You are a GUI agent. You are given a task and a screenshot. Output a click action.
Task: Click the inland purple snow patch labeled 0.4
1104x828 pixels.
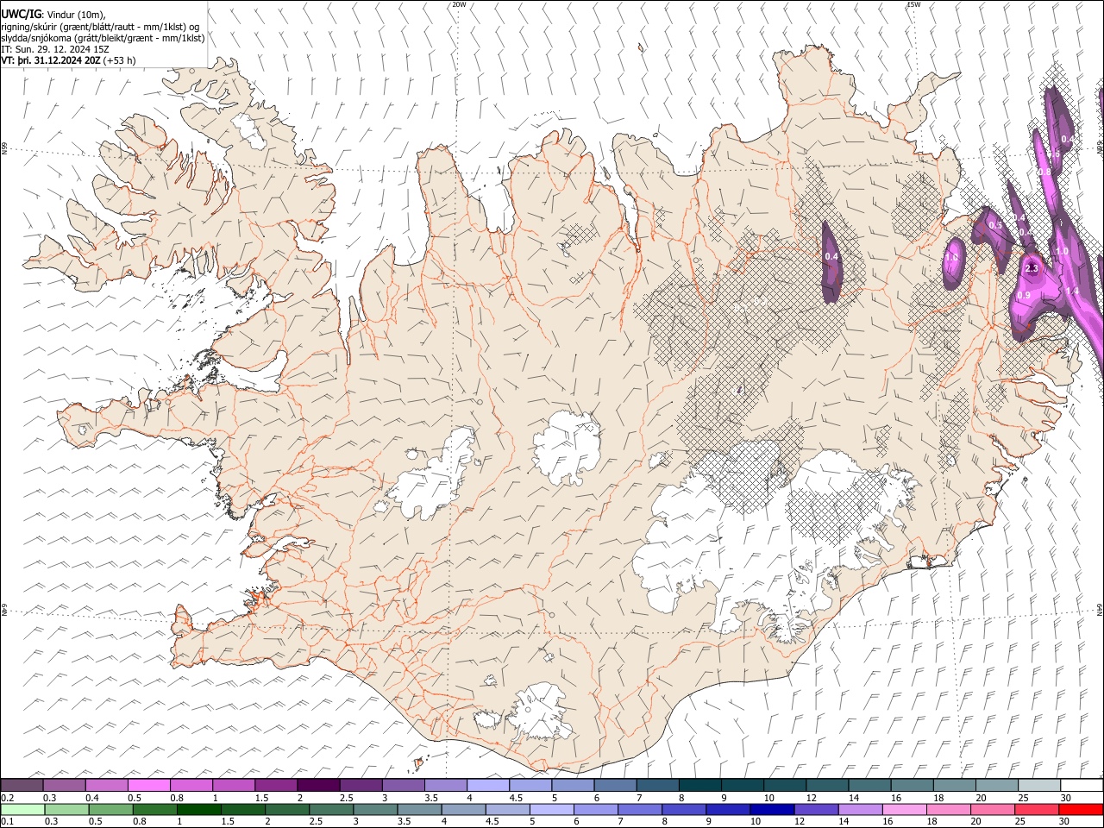point(831,261)
